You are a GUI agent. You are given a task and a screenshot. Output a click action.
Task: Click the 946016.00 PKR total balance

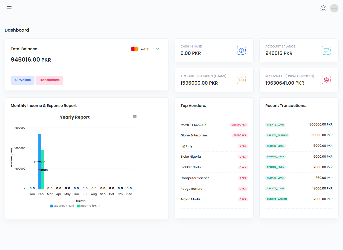coord(31,60)
